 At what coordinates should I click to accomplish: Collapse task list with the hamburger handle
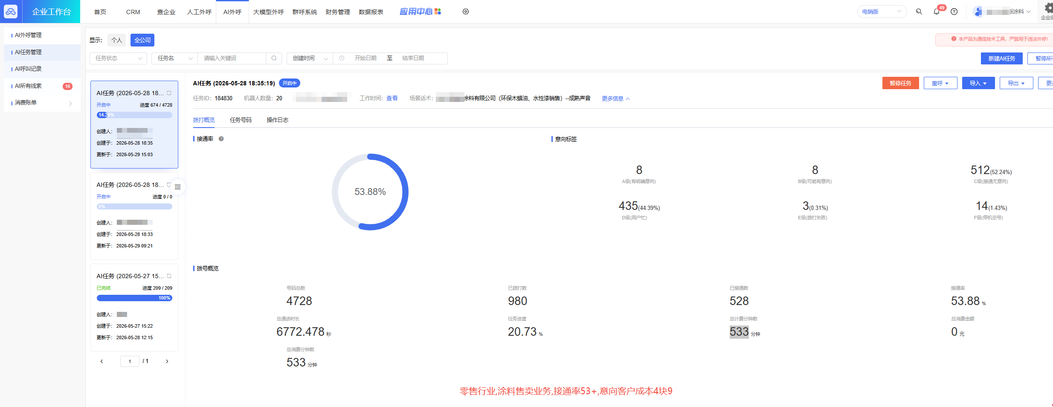pyautogui.click(x=178, y=187)
